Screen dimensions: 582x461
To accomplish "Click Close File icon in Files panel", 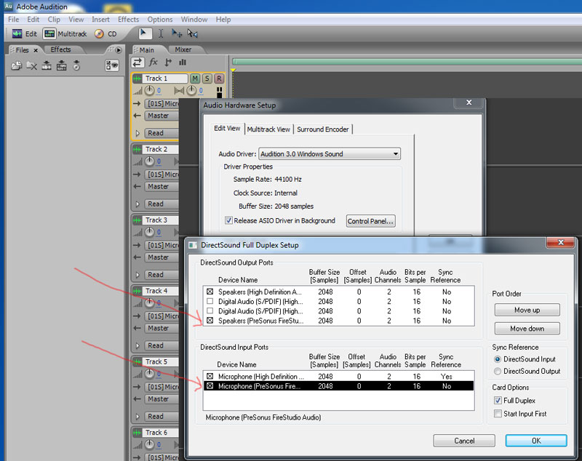I will tap(31, 66).
